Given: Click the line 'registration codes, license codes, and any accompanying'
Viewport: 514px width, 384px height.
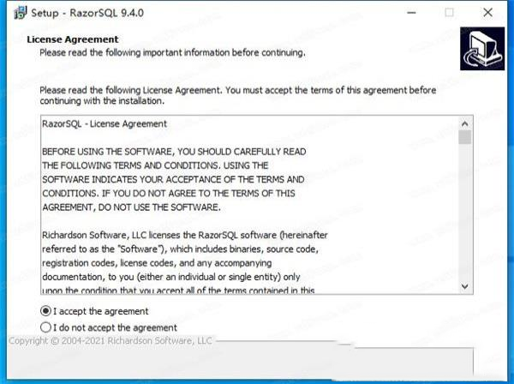Looking at the screenshot, I should coord(157,263).
